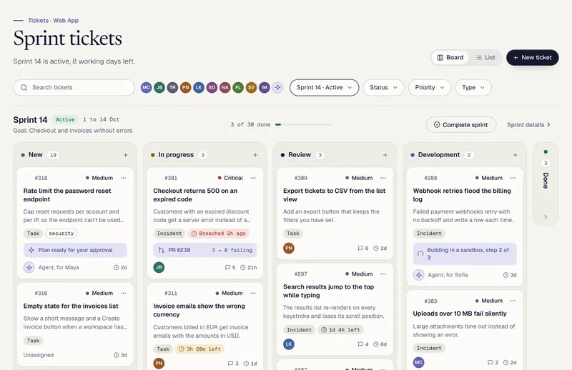Click Incident tag on ticket #303

[x=429, y=348]
